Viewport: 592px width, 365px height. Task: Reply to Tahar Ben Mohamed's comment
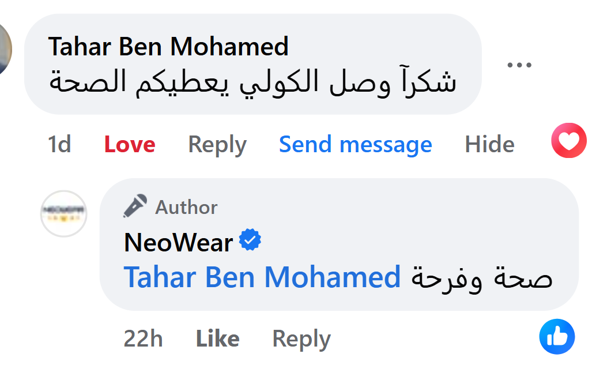[217, 144]
